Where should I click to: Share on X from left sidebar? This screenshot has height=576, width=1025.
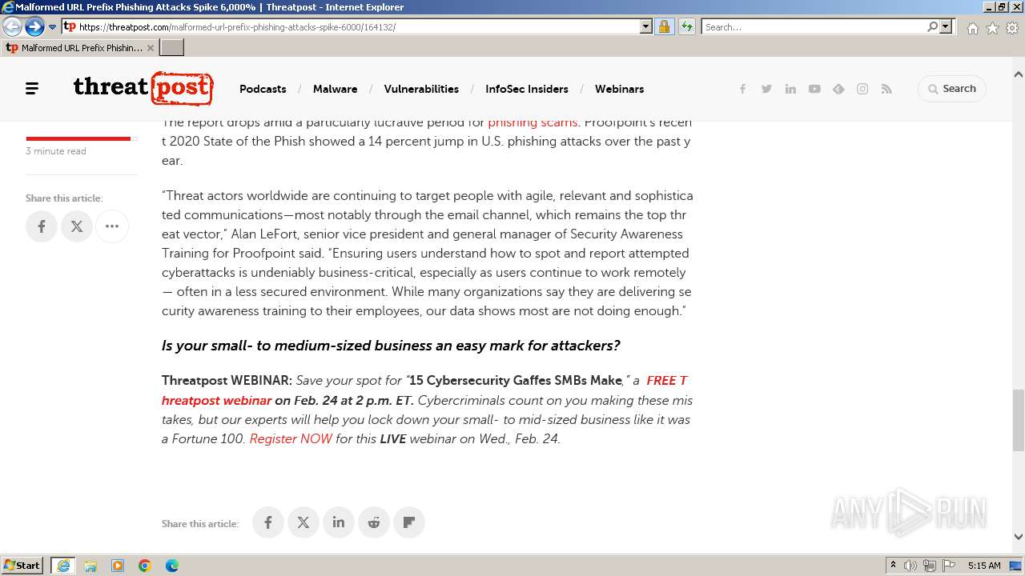click(77, 226)
